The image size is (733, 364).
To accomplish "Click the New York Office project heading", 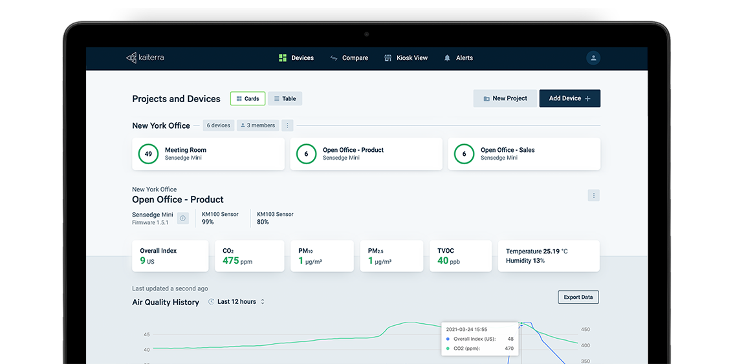I will 161,125.
